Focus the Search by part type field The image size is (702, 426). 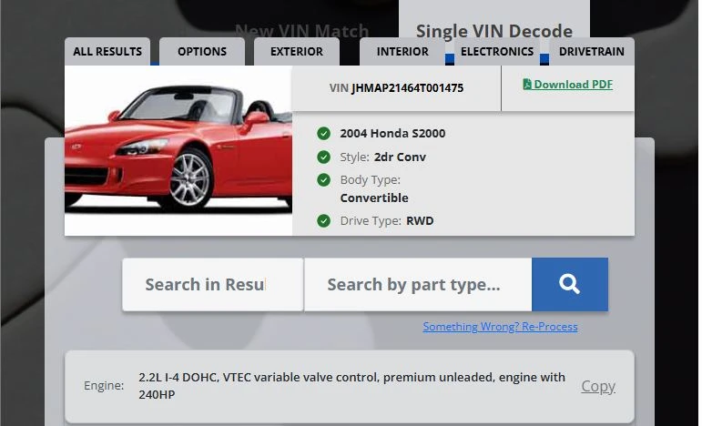tap(418, 284)
